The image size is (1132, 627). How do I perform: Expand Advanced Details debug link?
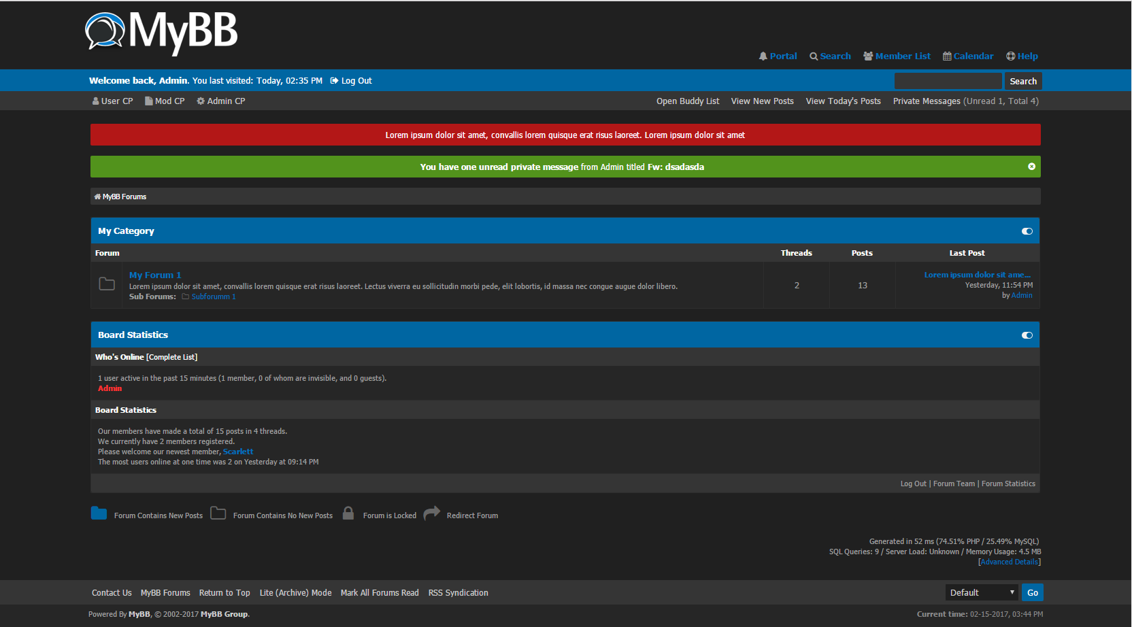click(x=1009, y=562)
